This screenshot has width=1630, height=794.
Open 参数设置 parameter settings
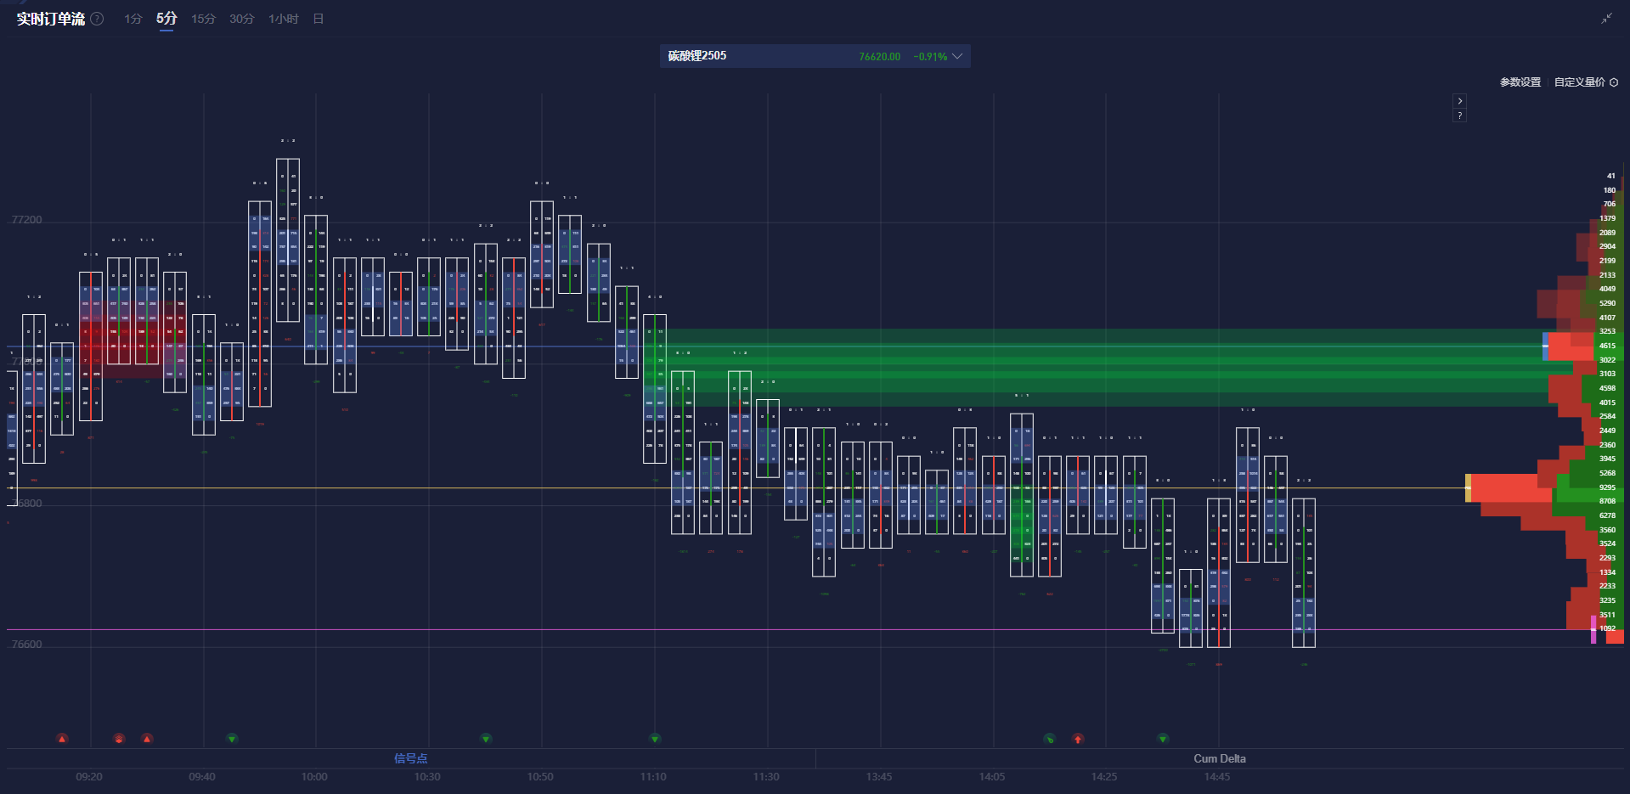point(1520,82)
